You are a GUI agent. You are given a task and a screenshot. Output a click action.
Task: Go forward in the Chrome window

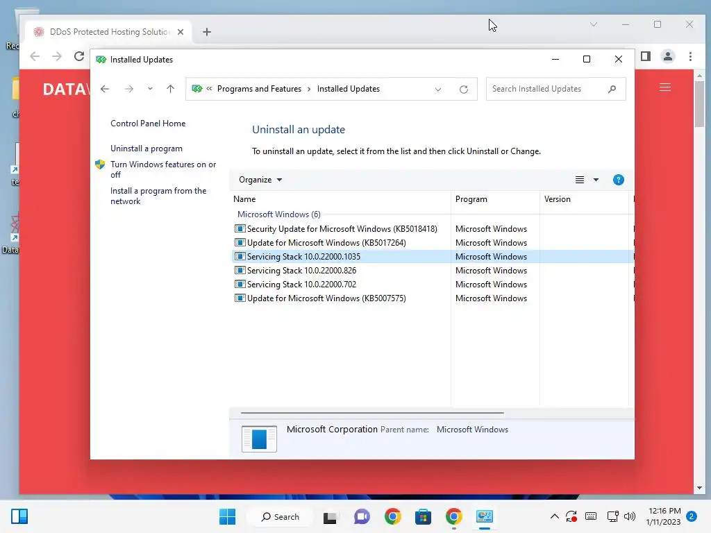(x=57, y=56)
